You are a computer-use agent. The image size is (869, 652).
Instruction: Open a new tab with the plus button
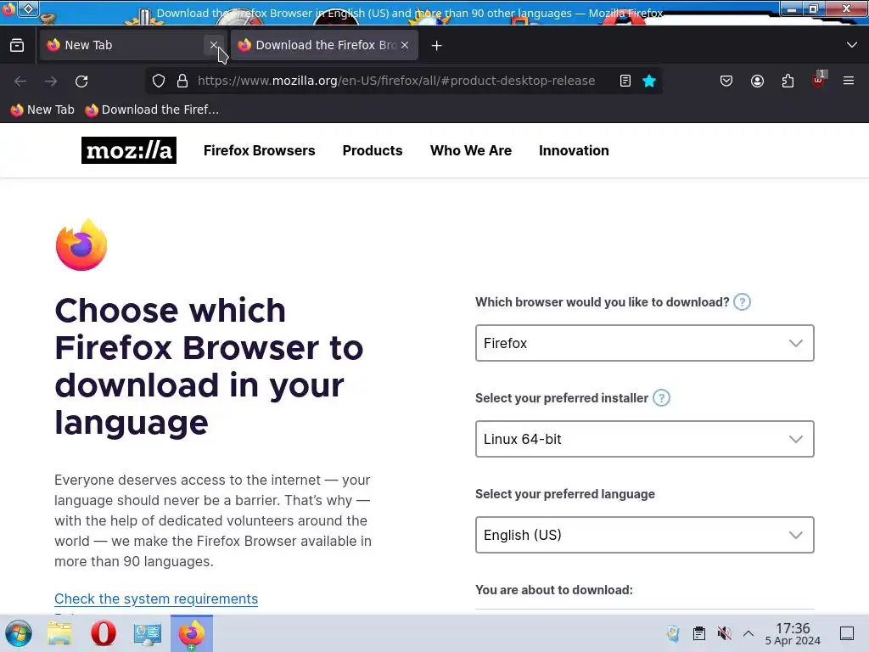(x=437, y=46)
